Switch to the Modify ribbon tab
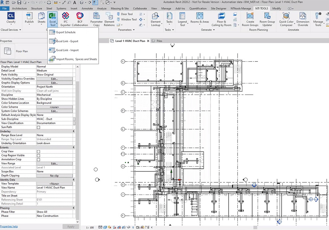This screenshot has width=329, height=230. [277, 9]
